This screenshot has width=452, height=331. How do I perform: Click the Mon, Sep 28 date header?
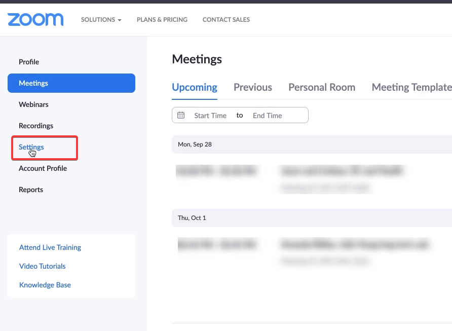(312, 144)
